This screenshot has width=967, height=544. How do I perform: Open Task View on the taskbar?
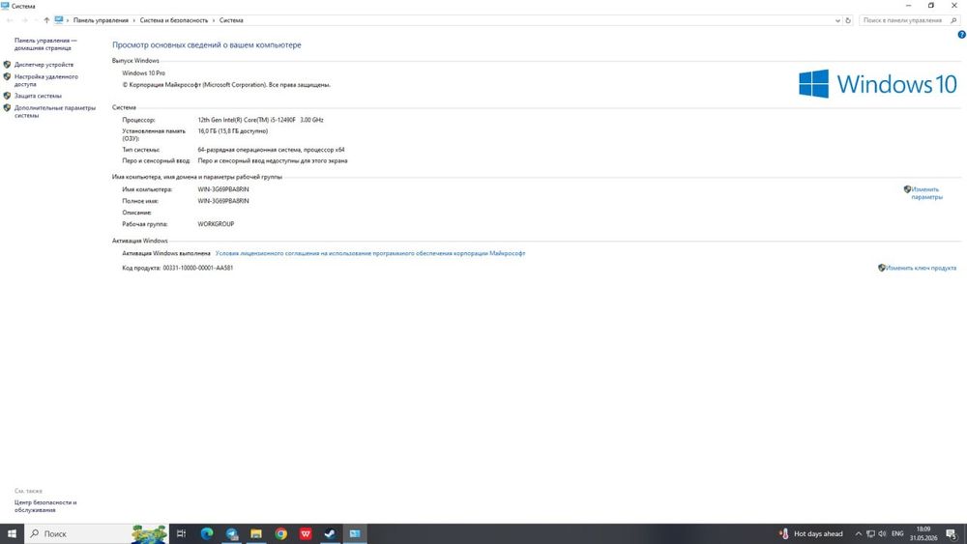[182, 533]
